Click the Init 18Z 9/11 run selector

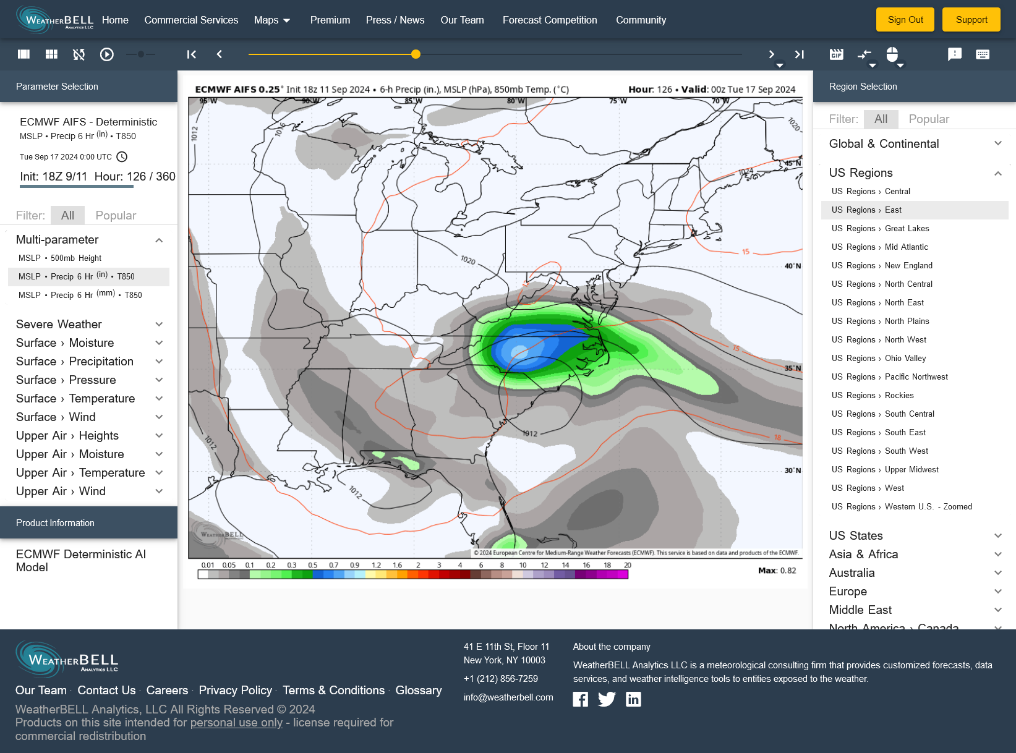pyautogui.click(x=54, y=177)
